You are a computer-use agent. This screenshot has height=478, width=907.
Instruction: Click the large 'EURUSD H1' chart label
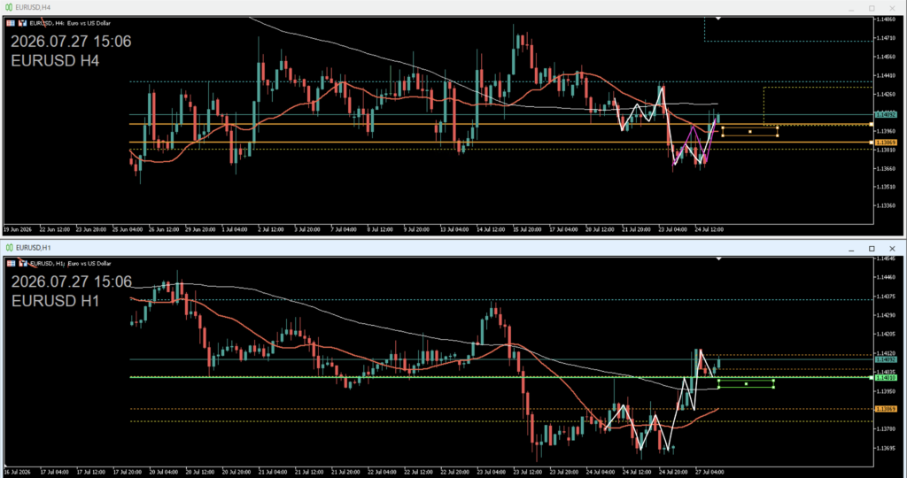(55, 301)
